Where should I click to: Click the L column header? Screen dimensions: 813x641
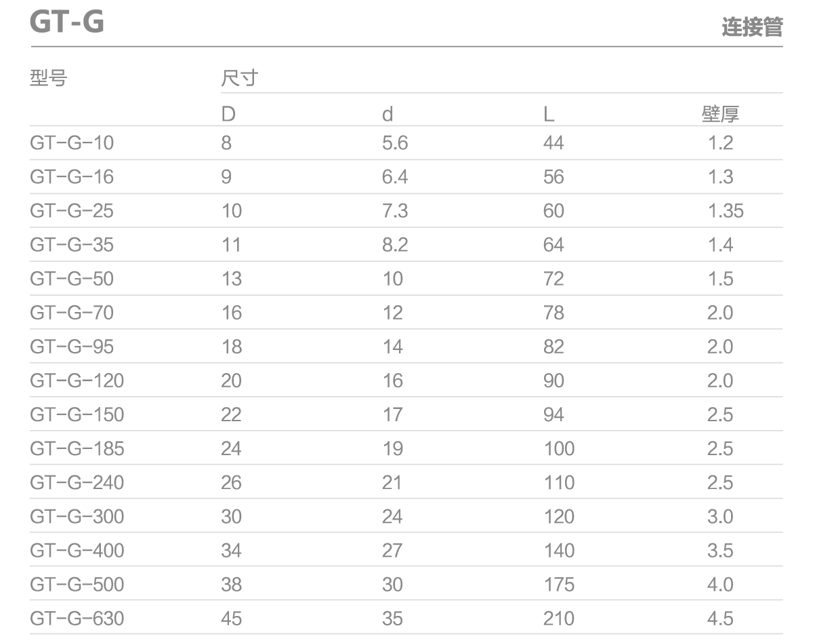point(549,114)
